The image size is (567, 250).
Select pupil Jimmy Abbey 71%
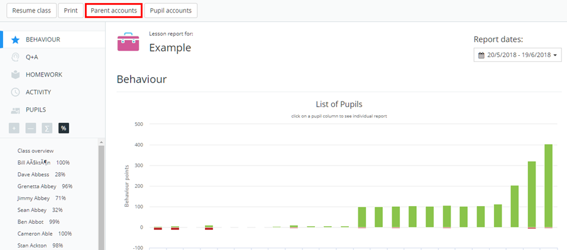click(41, 198)
